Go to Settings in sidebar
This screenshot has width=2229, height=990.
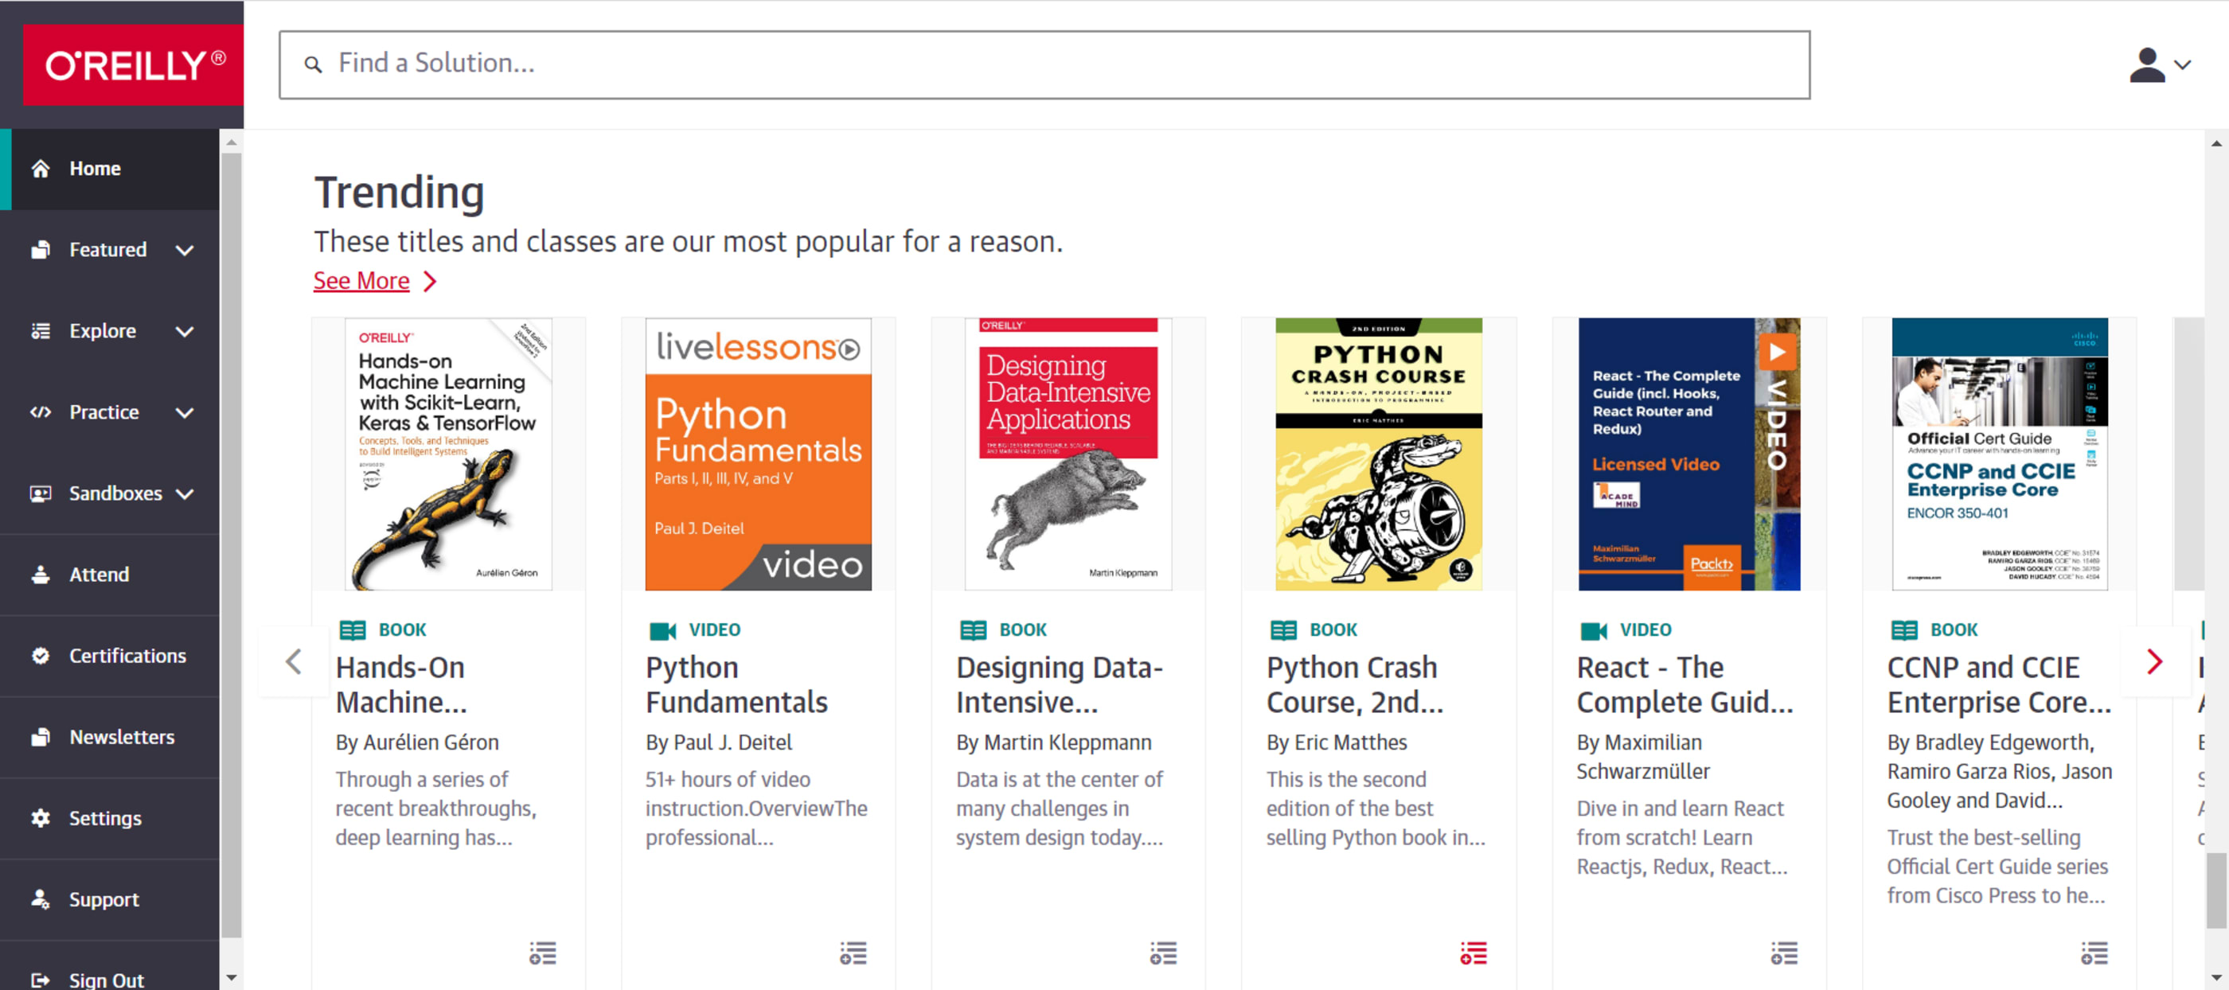point(105,818)
